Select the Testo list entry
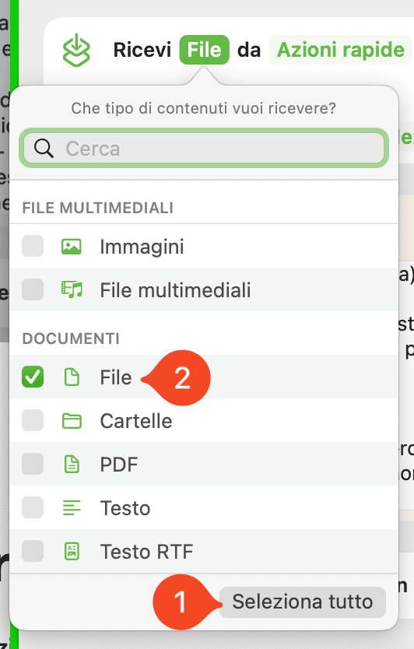Viewport: 414px width, 649px height. 204,507
